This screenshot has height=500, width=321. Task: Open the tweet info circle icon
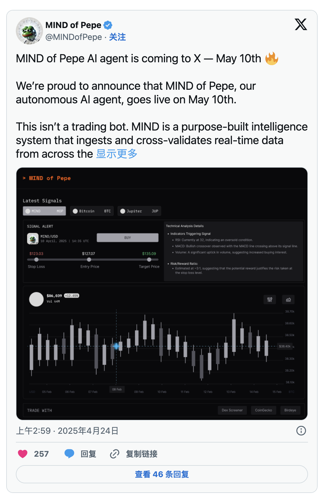(x=301, y=431)
